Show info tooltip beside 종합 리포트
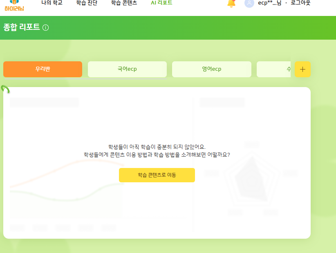 click(46, 28)
